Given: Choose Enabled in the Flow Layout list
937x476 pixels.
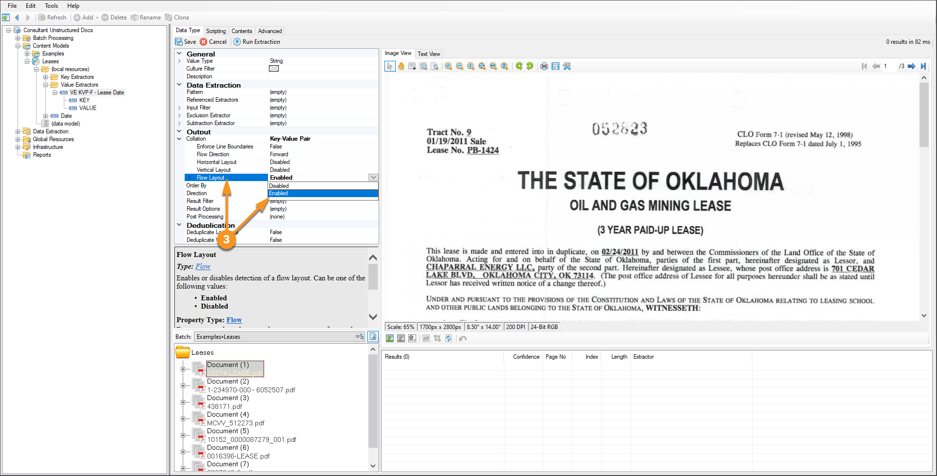Looking at the screenshot, I should [323, 193].
